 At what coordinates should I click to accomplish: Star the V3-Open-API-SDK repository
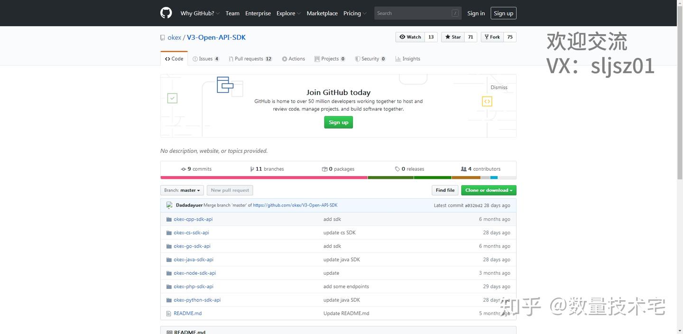pyautogui.click(x=452, y=37)
